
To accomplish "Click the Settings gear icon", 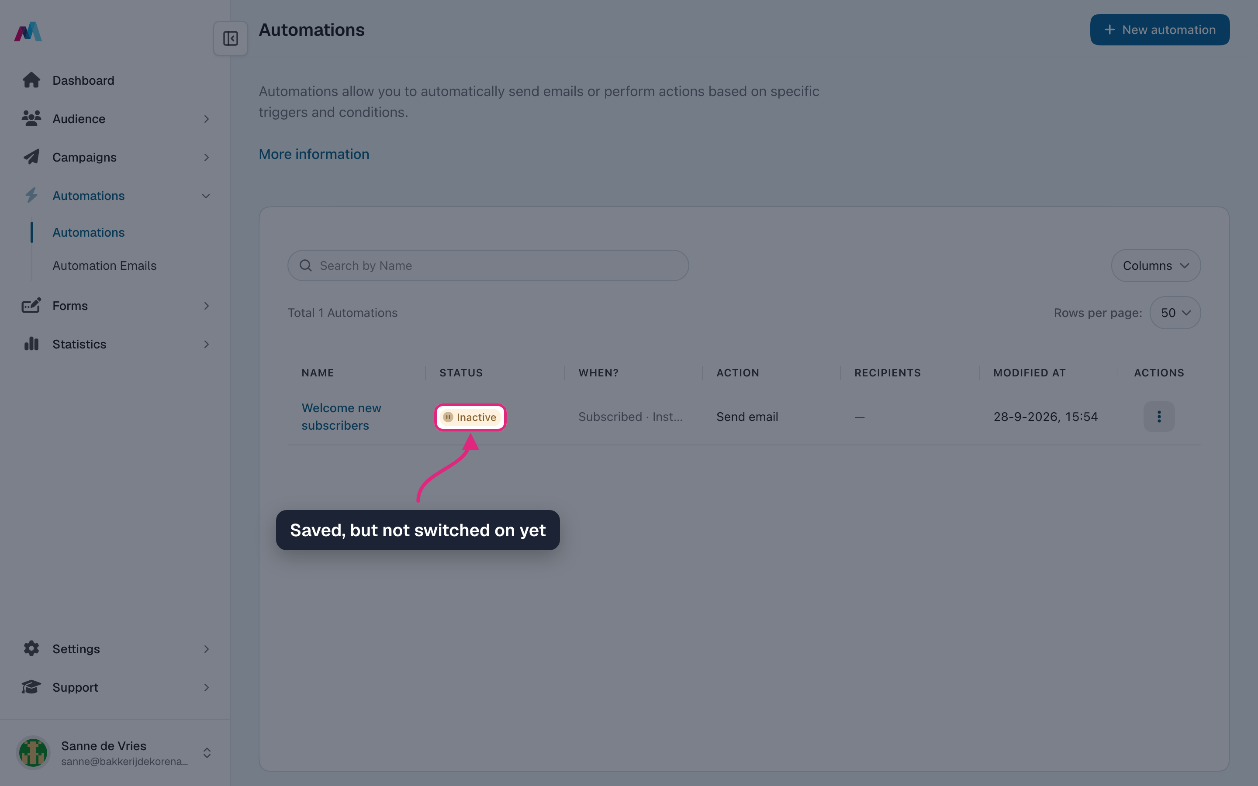I will [31, 649].
